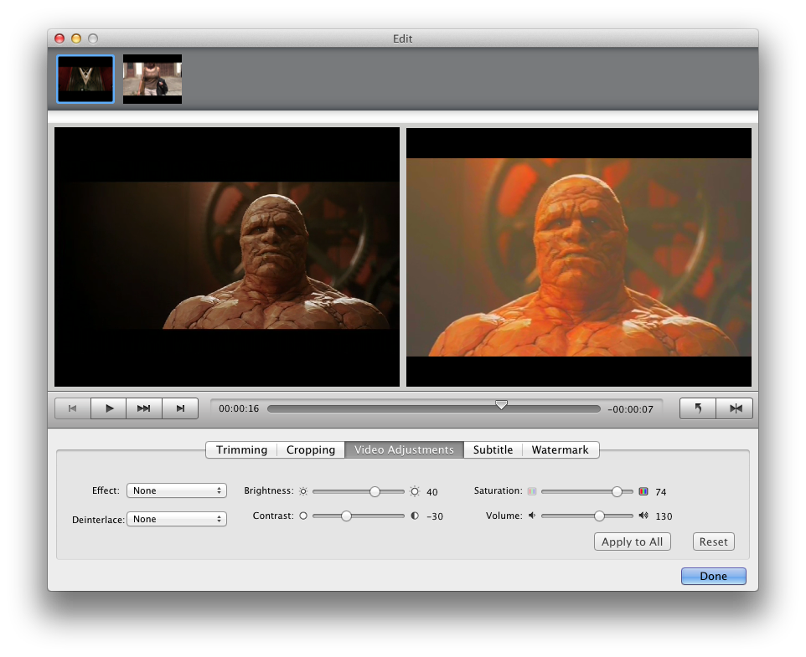Click the half-filled contrast circle icon

414,516
